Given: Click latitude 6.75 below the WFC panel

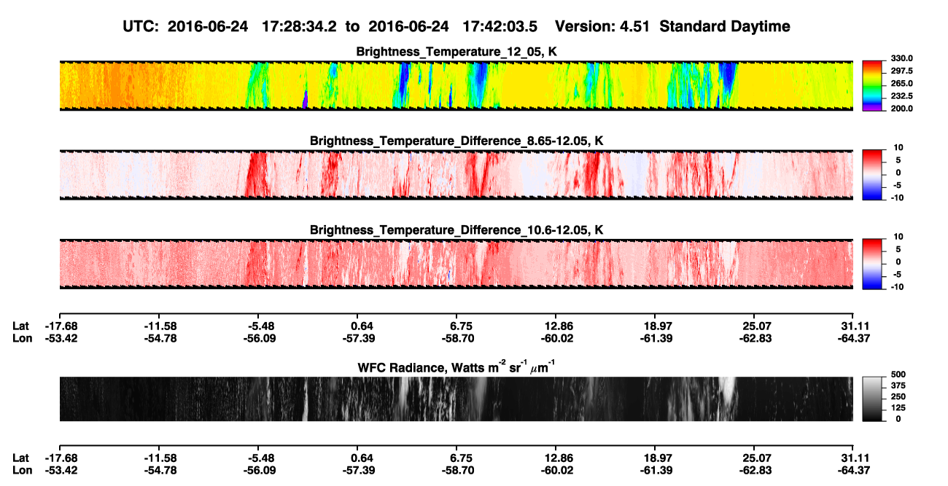Looking at the screenshot, I should point(462,458).
